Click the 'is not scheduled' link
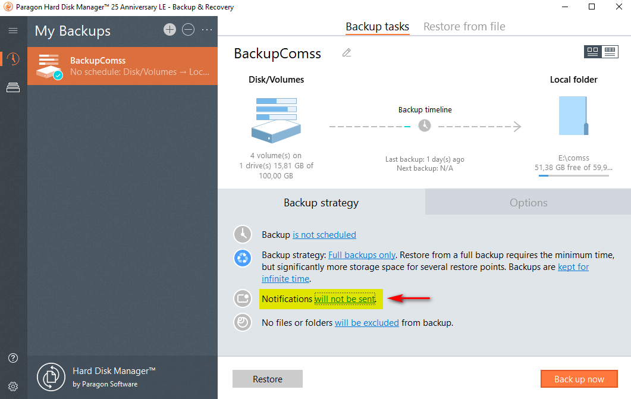 (x=324, y=235)
